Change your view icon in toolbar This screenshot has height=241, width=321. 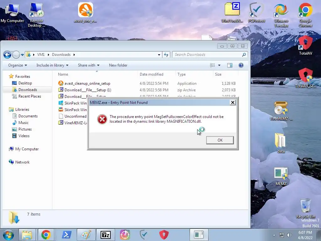click(x=213, y=65)
